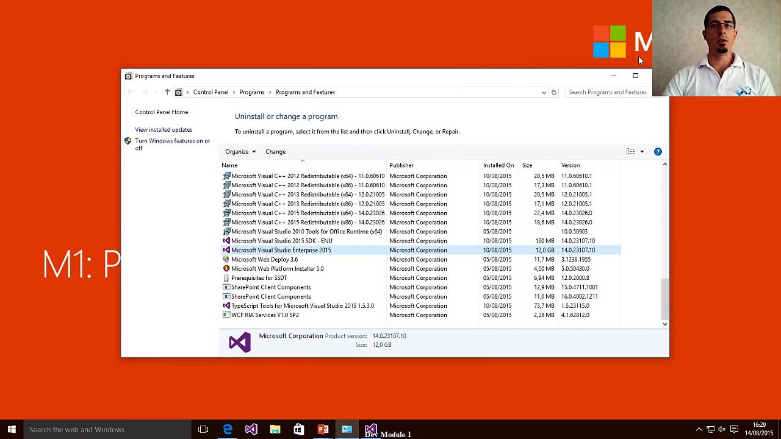Expand the view options dropdown arrow
Image resolution: width=781 pixels, height=439 pixels.
pos(642,152)
